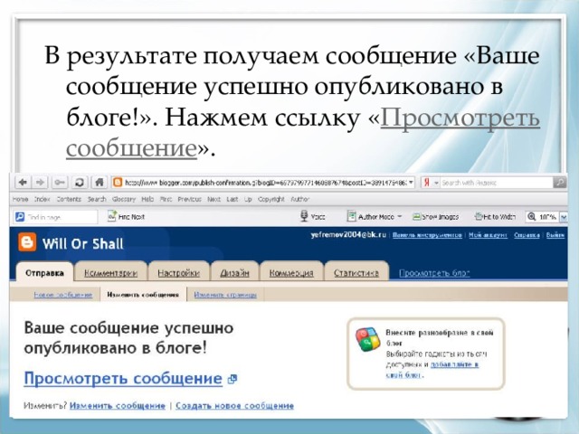This screenshot has width=579, height=434.
Task: Click Создать новое сообщение link
Action: 234,406
